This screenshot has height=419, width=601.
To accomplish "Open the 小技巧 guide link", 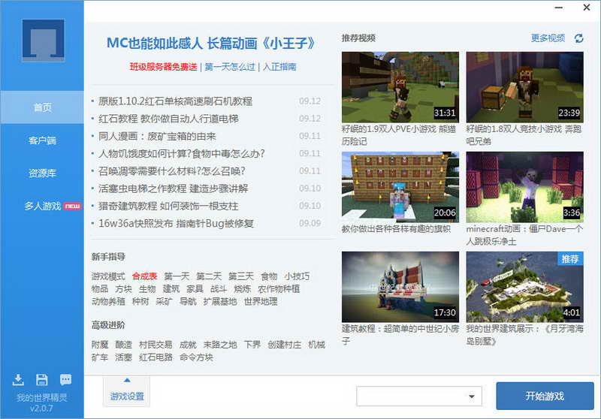I will point(297,276).
